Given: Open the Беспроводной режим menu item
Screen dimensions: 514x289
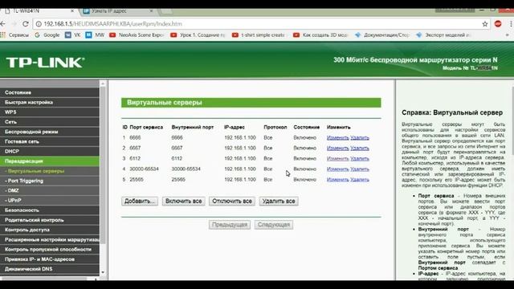Looking at the screenshot, I should [x=50, y=132].
